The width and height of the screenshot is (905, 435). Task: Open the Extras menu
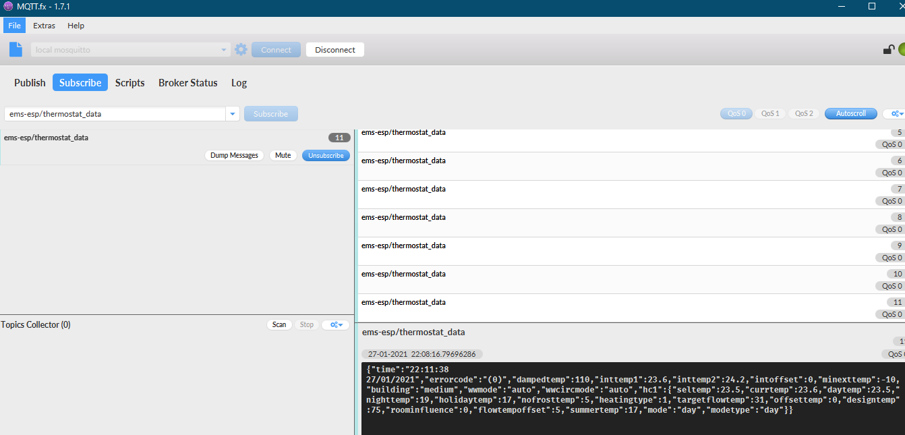click(45, 26)
